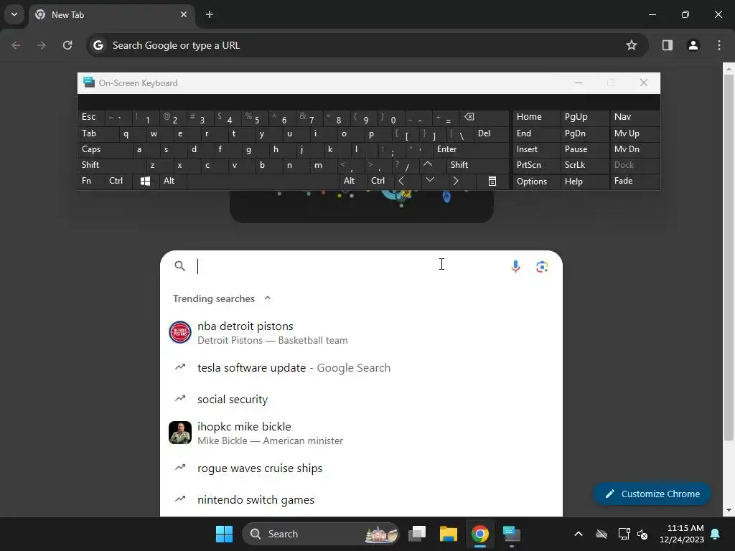Viewport: 735px width, 551px height.
Task: Open Google Lens image search icon
Action: (542, 266)
